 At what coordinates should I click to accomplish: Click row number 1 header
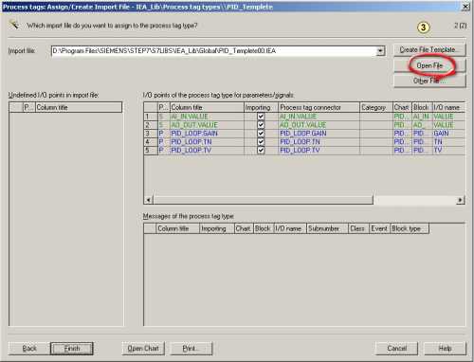tap(151, 117)
